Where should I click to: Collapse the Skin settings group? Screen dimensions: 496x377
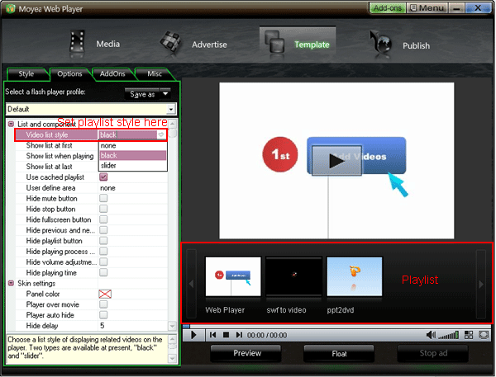coord(11,283)
